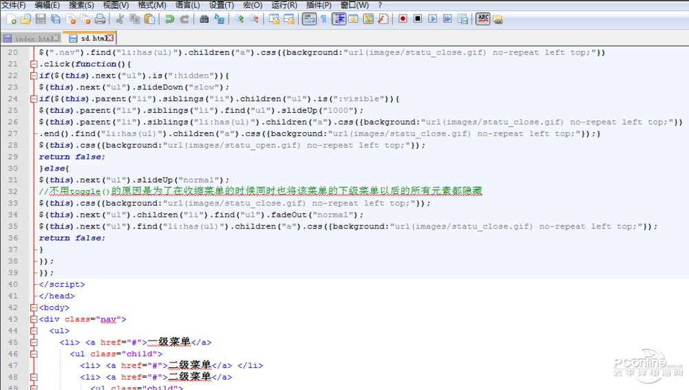Open the 语言(L) menu
This screenshot has width=689, height=390.
coord(188,5)
